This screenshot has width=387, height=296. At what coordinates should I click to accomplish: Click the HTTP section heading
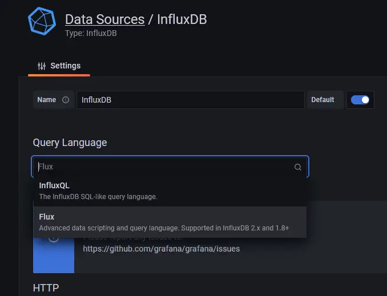pos(46,288)
